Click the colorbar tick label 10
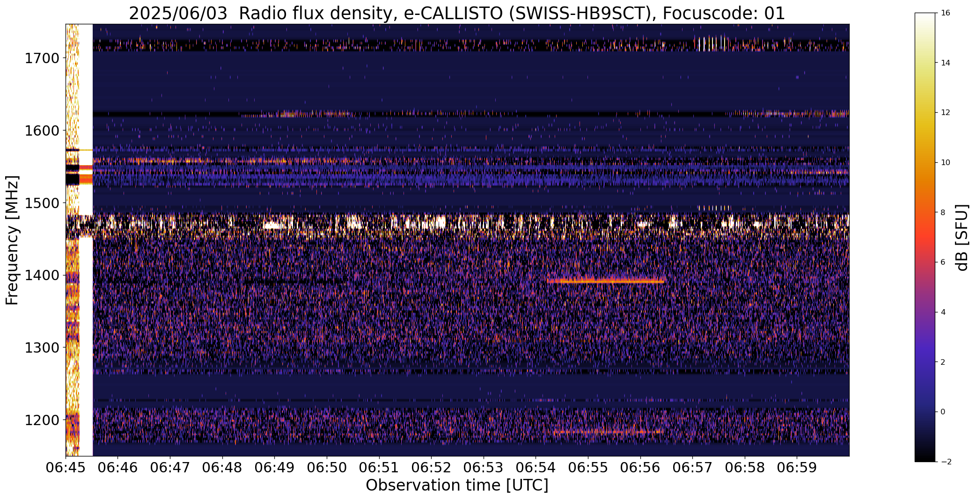The height and width of the screenshot is (499, 976). tap(945, 163)
